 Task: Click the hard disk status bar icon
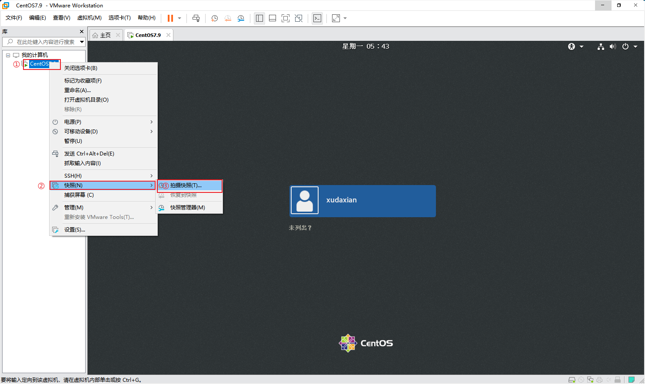[x=572, y=380]
